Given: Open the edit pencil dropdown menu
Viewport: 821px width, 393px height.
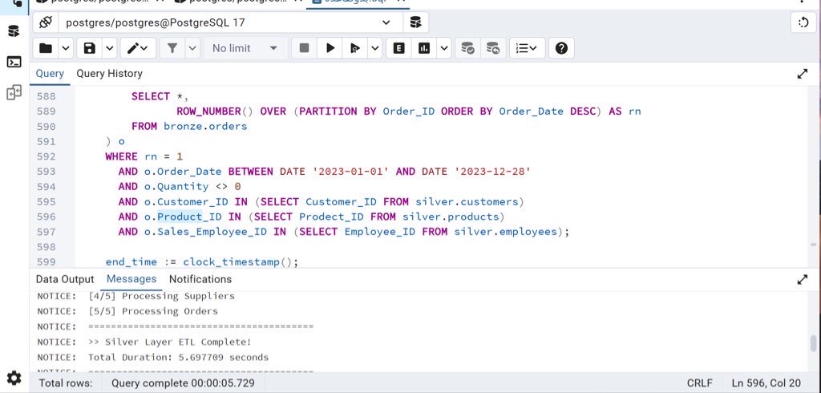Looking at the screenshot, I should (138, 48).
